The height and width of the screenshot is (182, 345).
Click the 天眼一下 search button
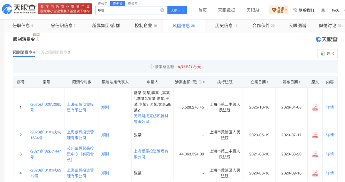pyautogui.click(x=177, y=10)
